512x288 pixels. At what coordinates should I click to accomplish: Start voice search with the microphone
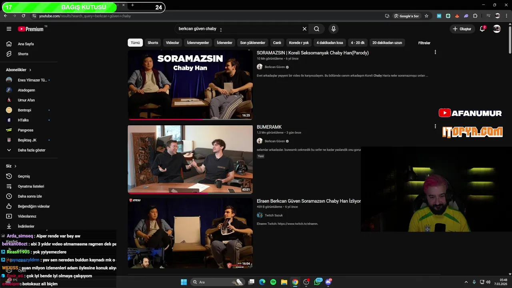click(333, 29)
